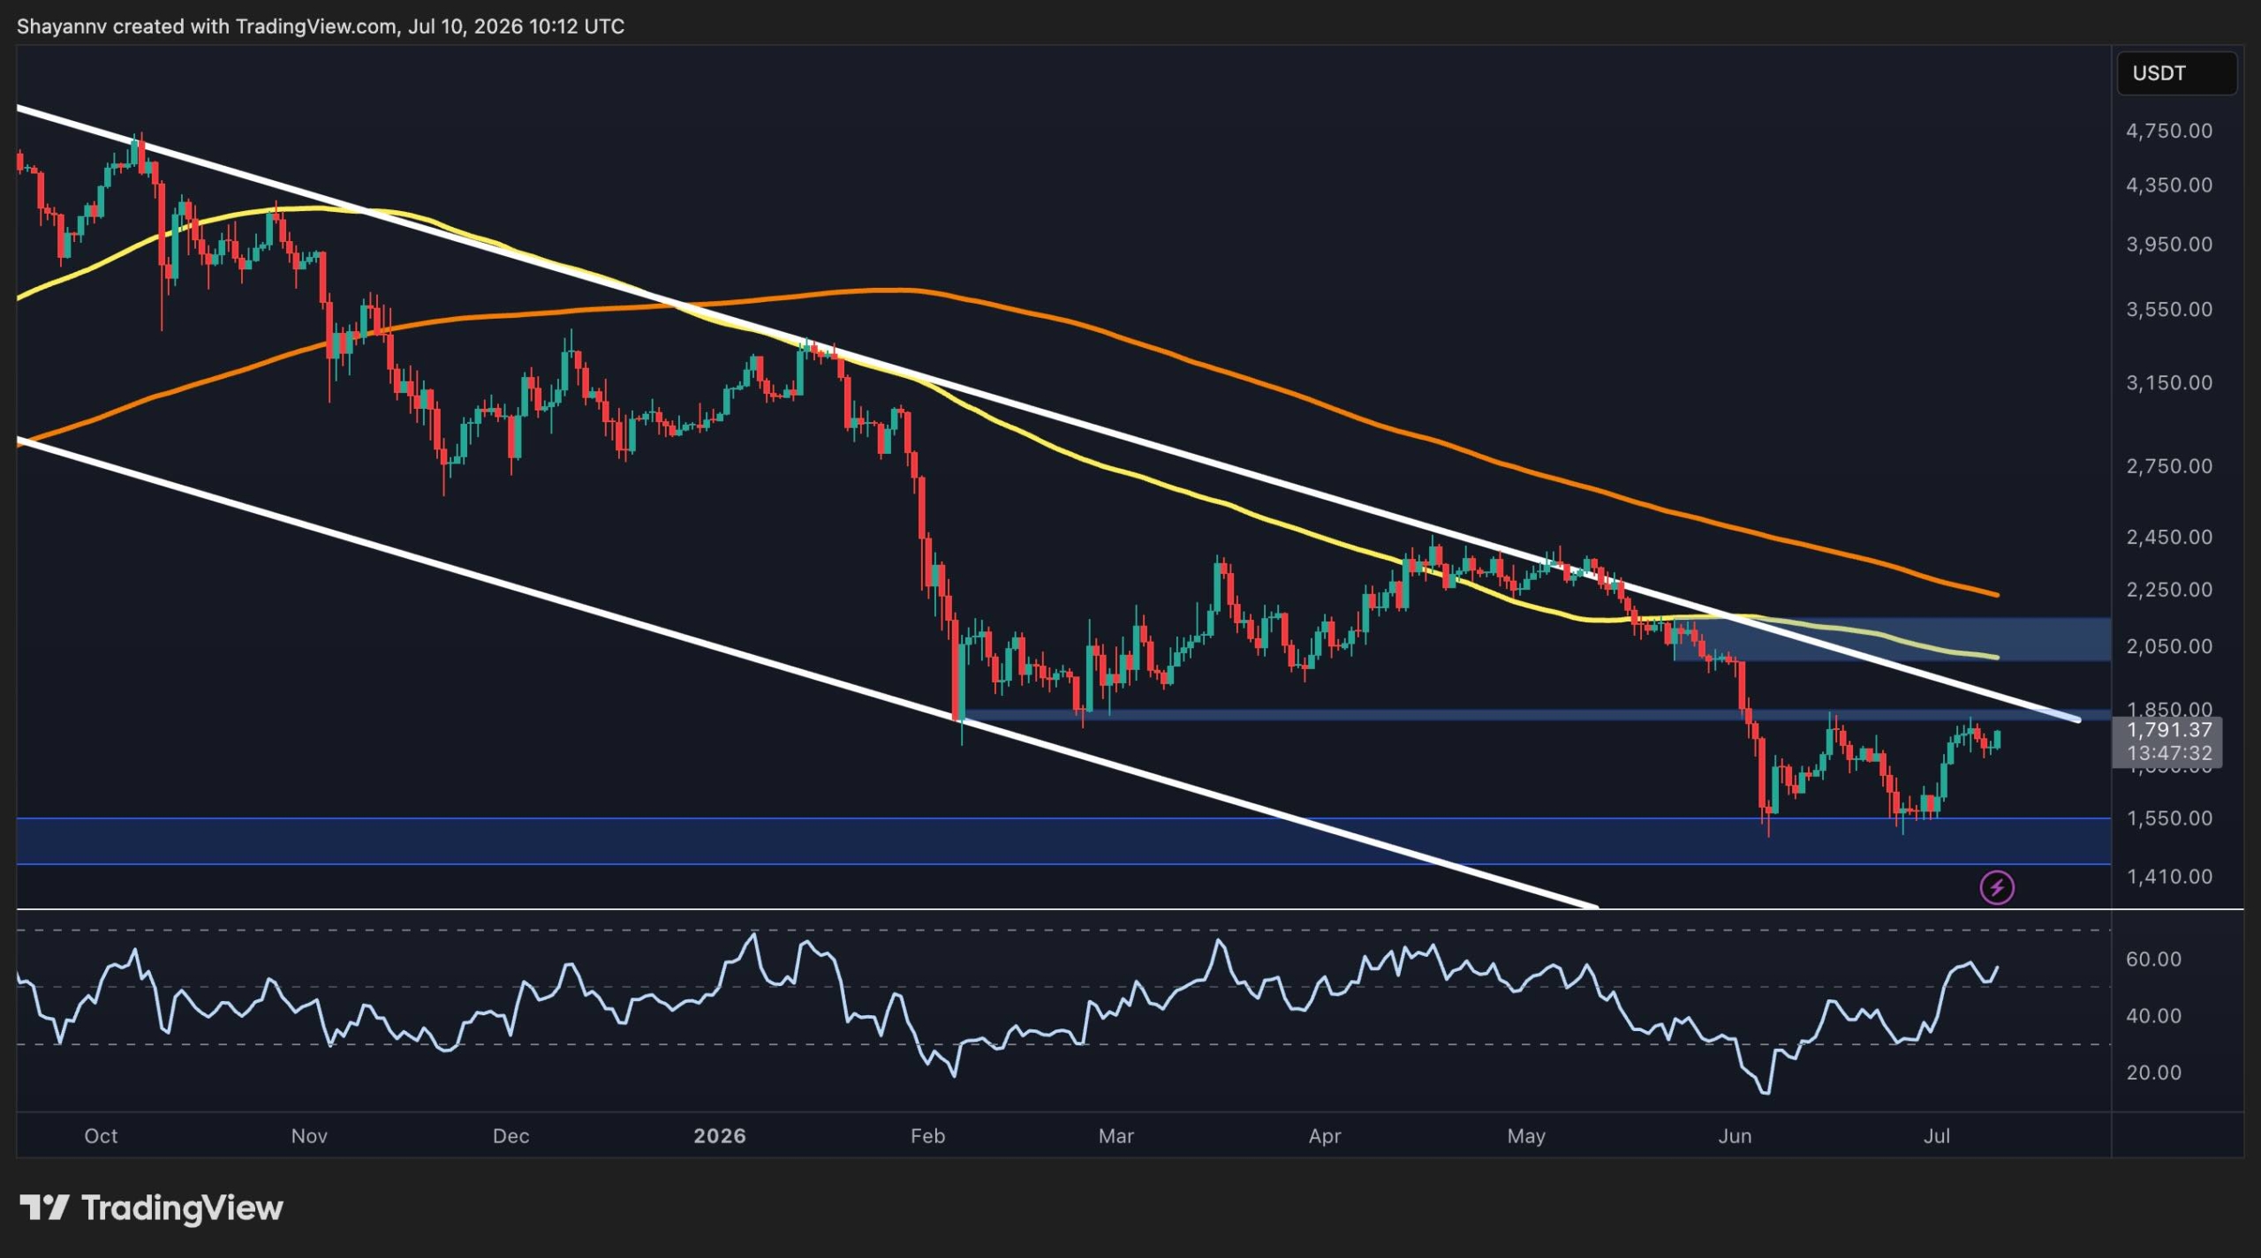The height and width of the screenshot is (1258, 2261).
Task: Click the 1,410.00 price axis label
Action: [x=2169, y=877]
